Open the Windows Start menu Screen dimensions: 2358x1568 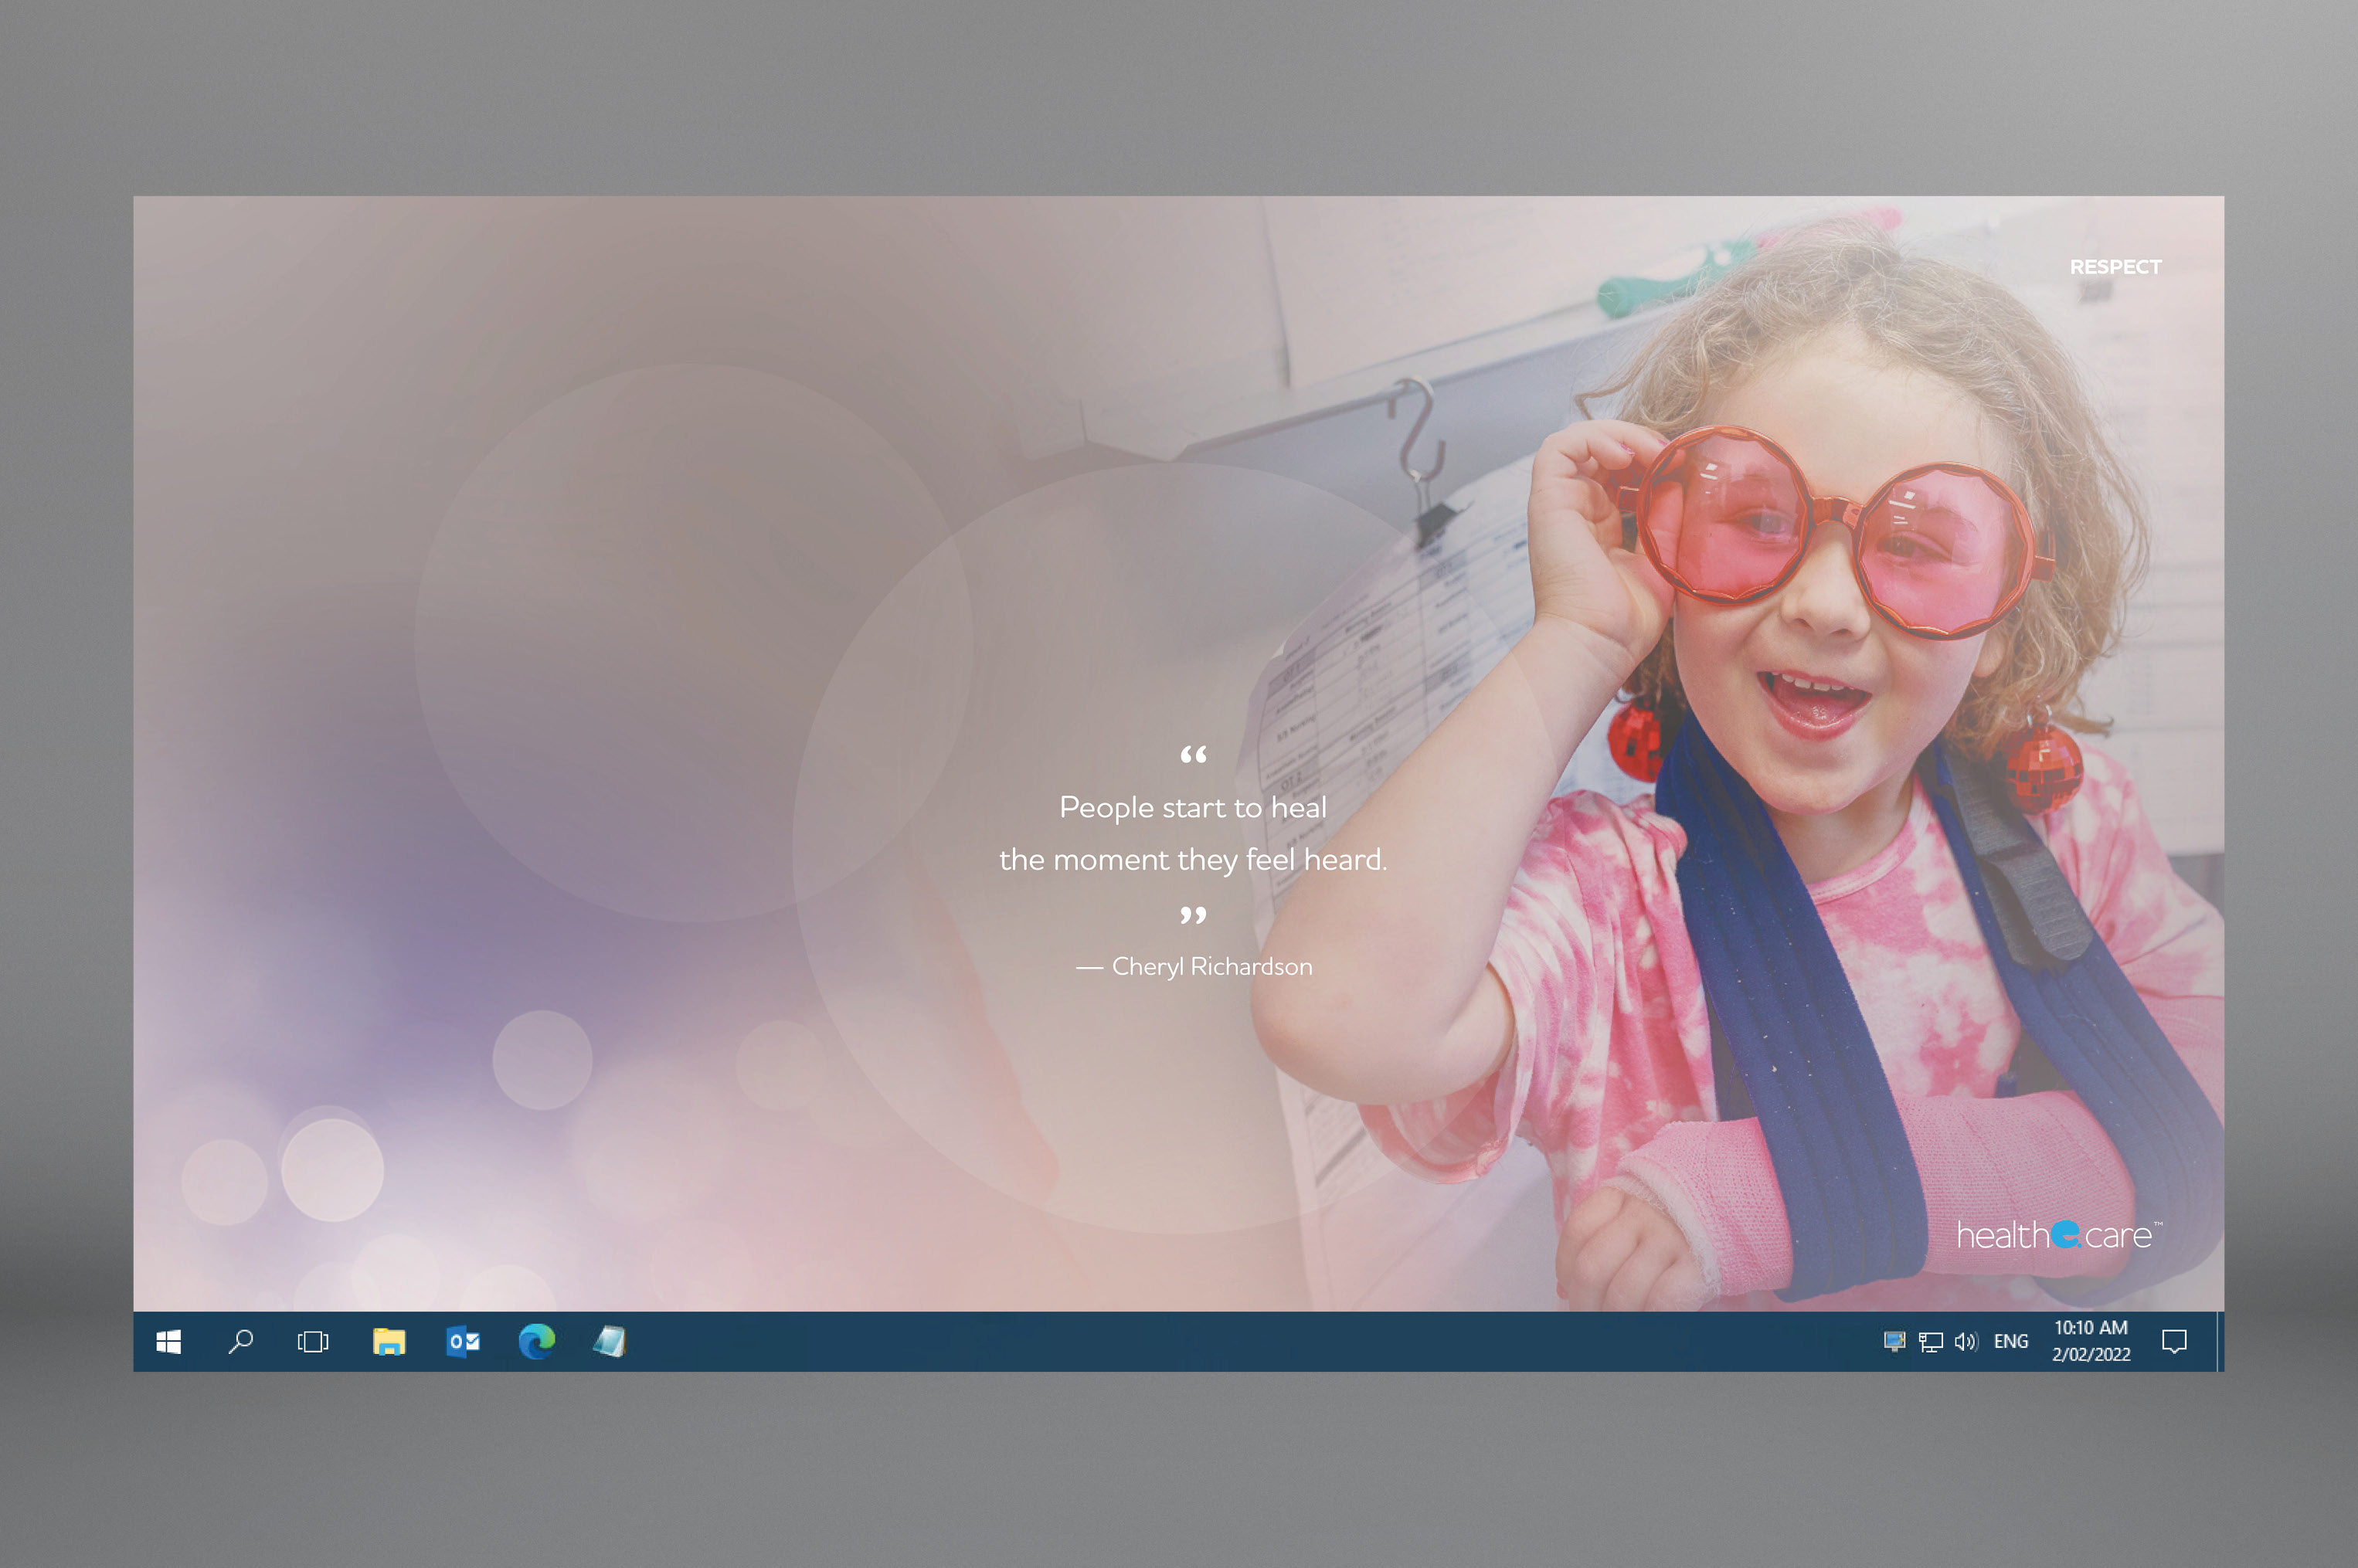pos(168,1342)
